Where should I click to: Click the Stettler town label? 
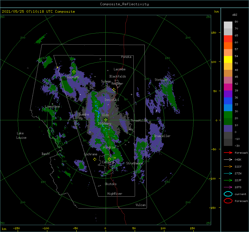pos(161,80)
